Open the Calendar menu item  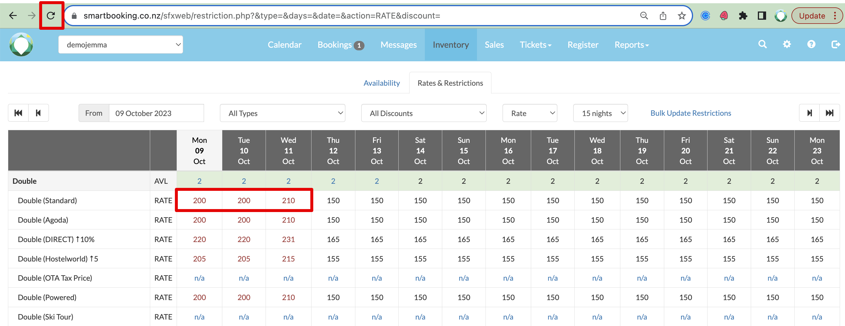(x=284, y=44)
